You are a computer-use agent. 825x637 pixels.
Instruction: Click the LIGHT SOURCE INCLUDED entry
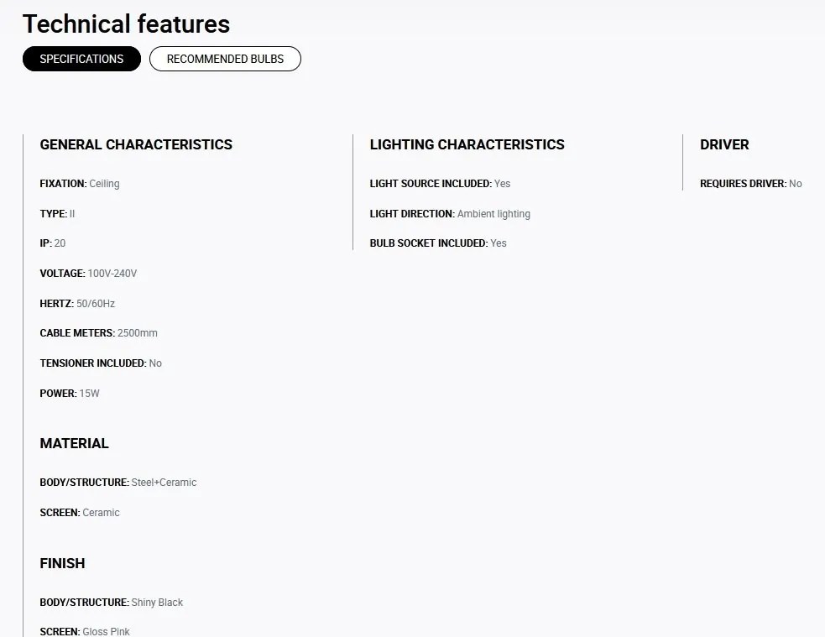coord(440,184)
